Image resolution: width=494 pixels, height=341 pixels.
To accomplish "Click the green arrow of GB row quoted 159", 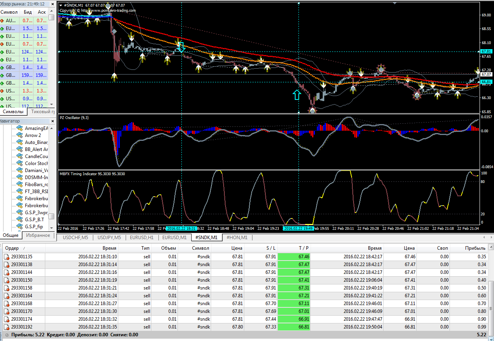I will (x=2, y=75).
